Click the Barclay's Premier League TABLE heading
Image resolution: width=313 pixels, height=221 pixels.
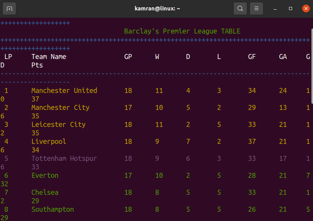182,31
